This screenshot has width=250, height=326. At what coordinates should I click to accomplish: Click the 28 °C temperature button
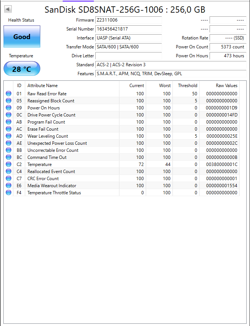click(x=22, y=68)
